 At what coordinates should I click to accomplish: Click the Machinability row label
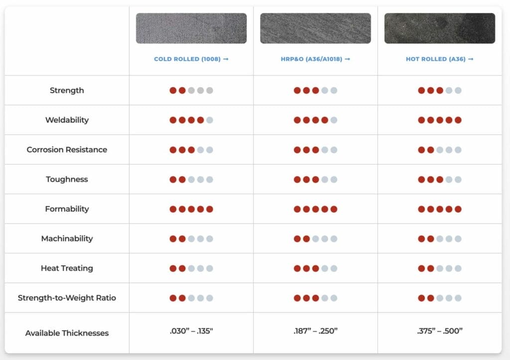(x=67, y=239)
